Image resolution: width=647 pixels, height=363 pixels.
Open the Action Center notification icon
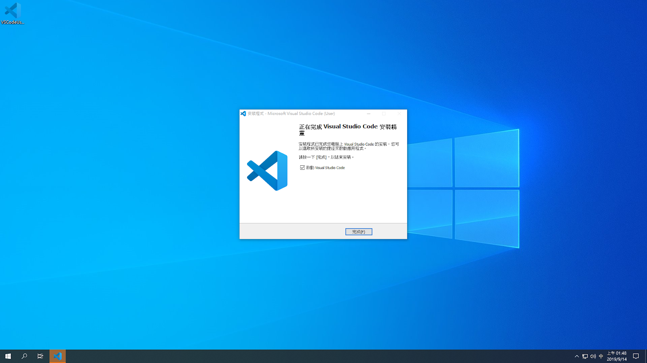tap(636, 356)
